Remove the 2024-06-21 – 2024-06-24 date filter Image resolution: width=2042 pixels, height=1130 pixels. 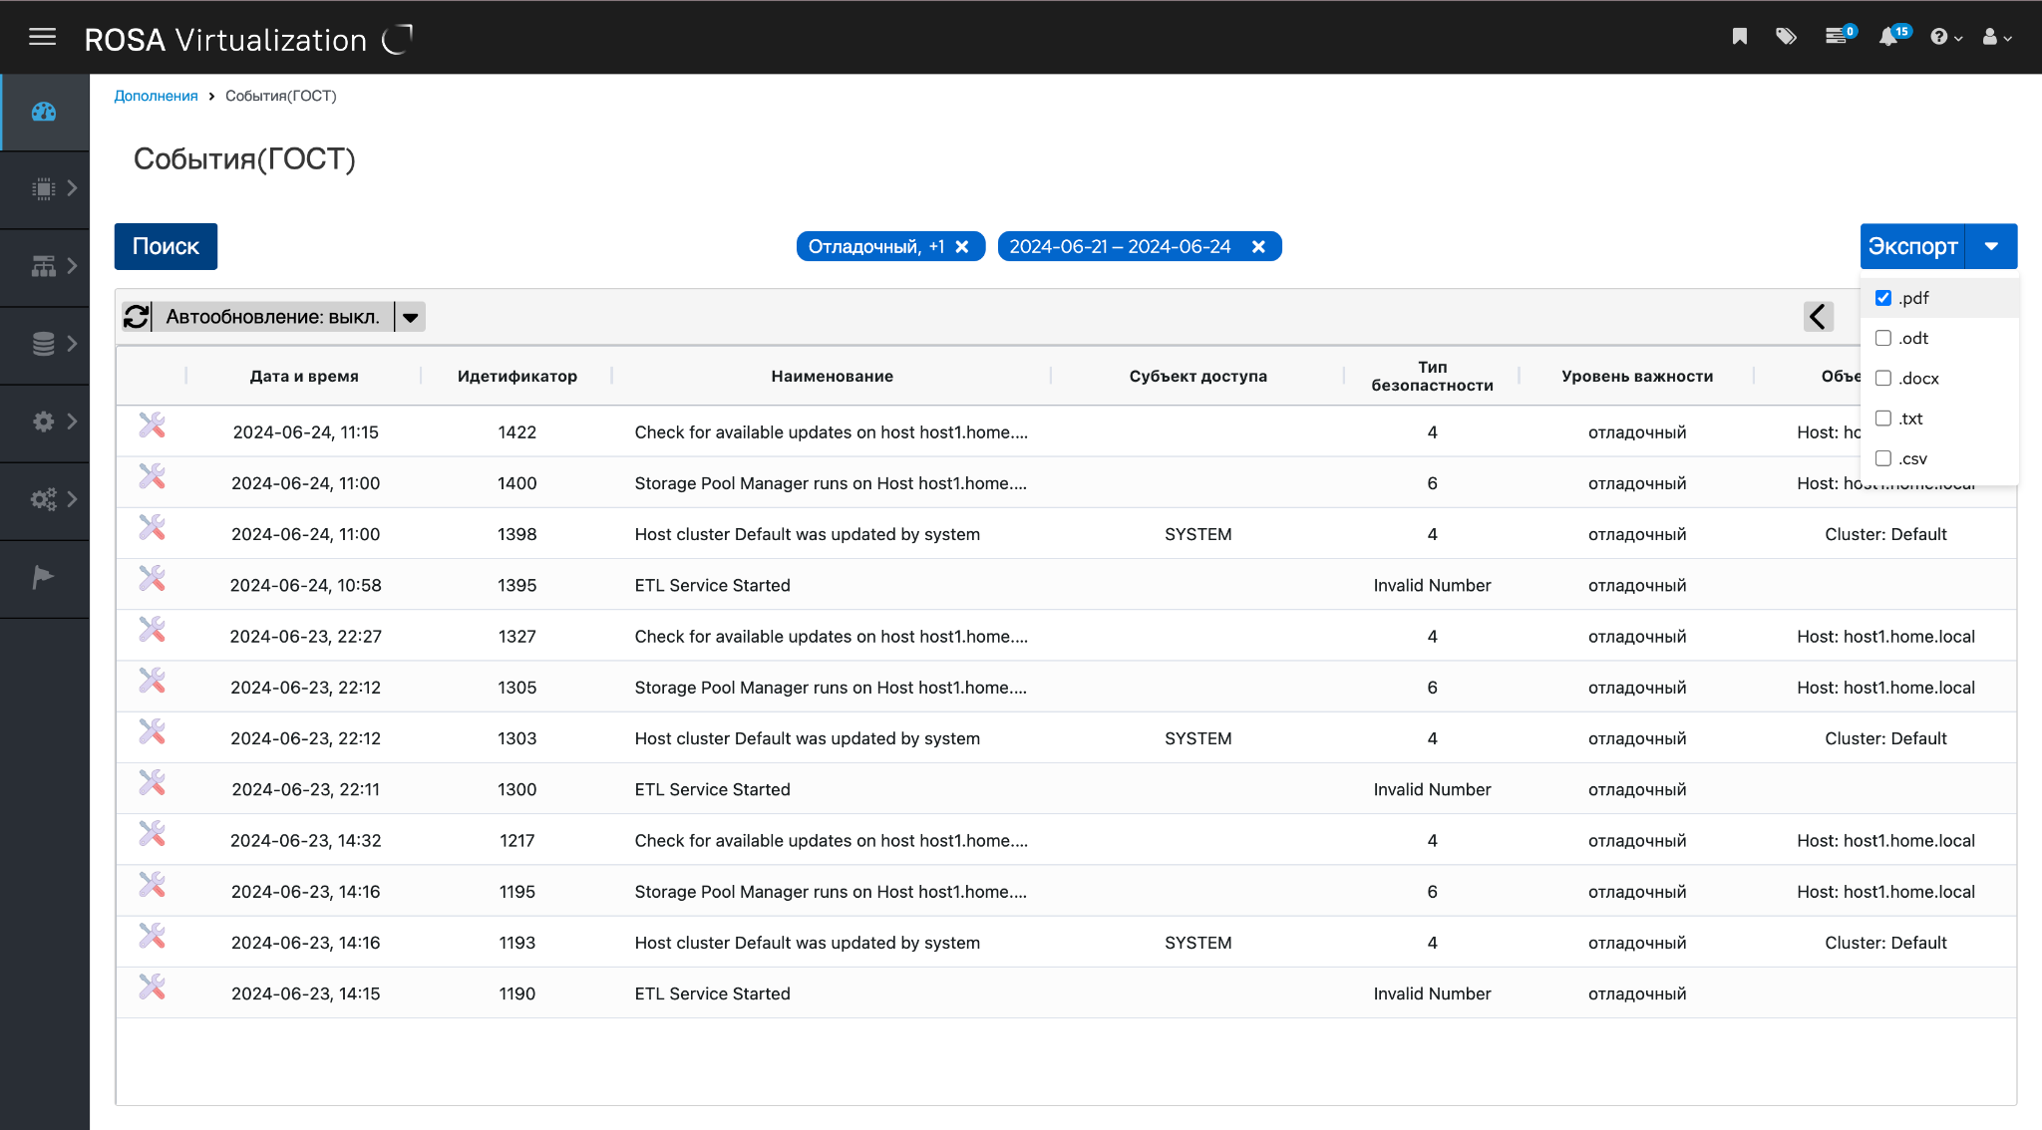click(1259, 247)
